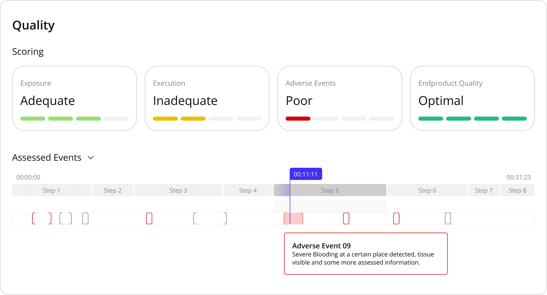The height and width of the screenshot is (295, 547).
Task: Click the 00:11:11 playhead time badge
Action: [x=306, y=174]
